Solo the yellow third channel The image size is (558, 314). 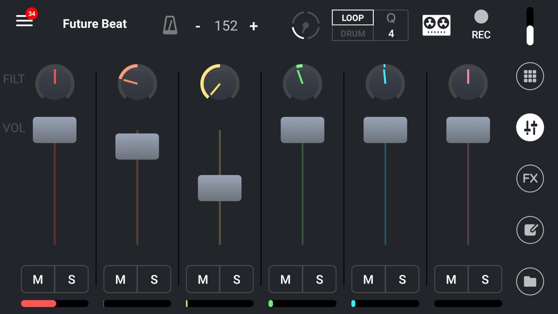237,279
